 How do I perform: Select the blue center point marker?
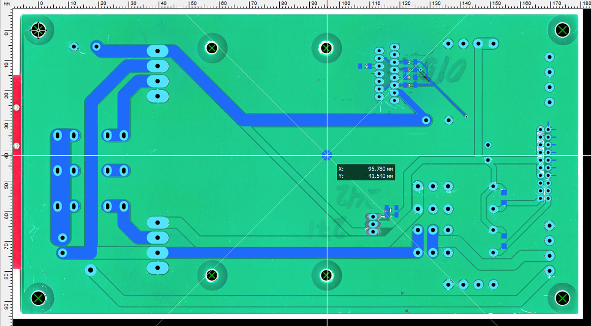[327, 155]
